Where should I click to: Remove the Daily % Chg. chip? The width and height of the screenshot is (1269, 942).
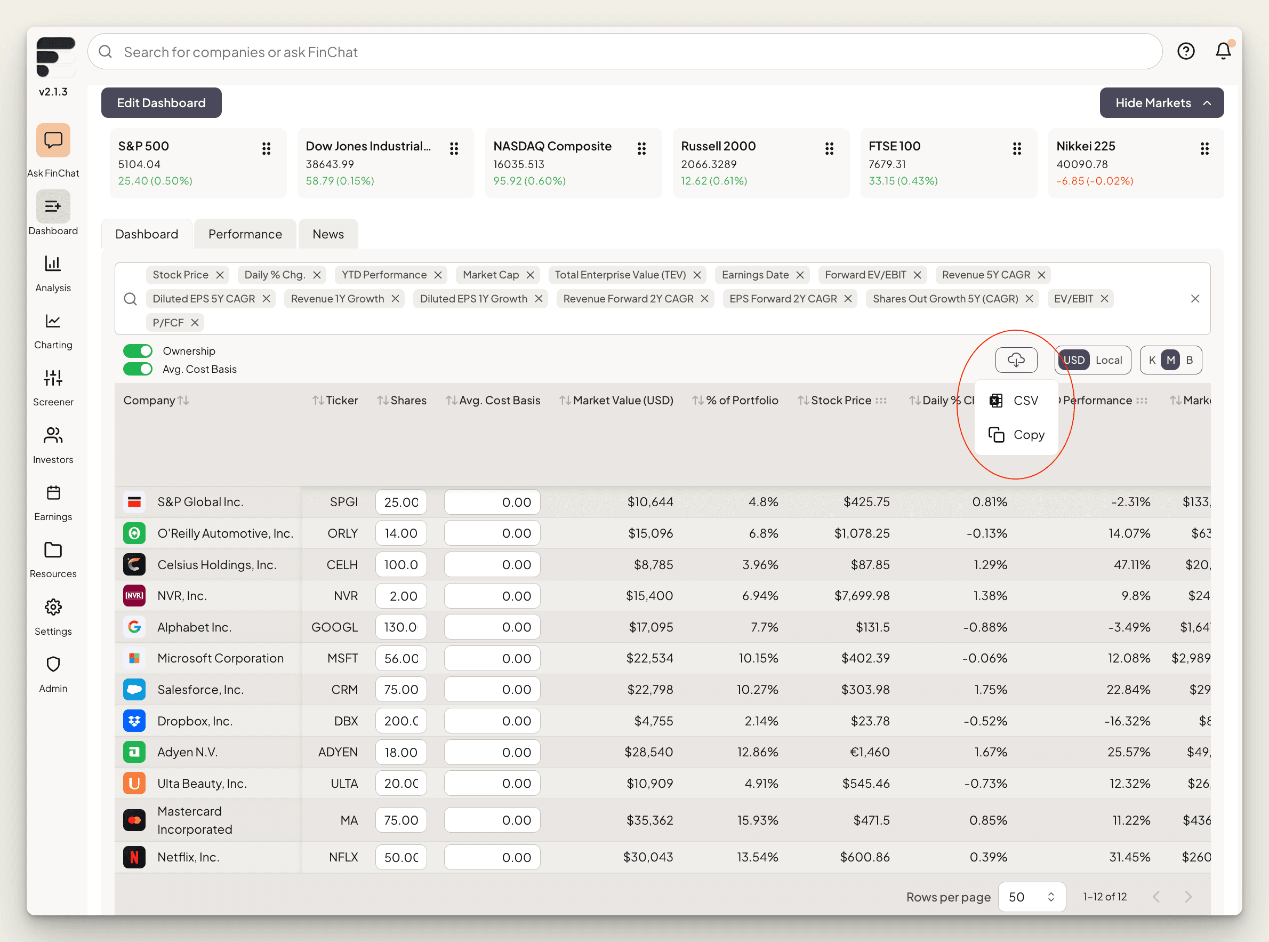click(x=317, y=275)
